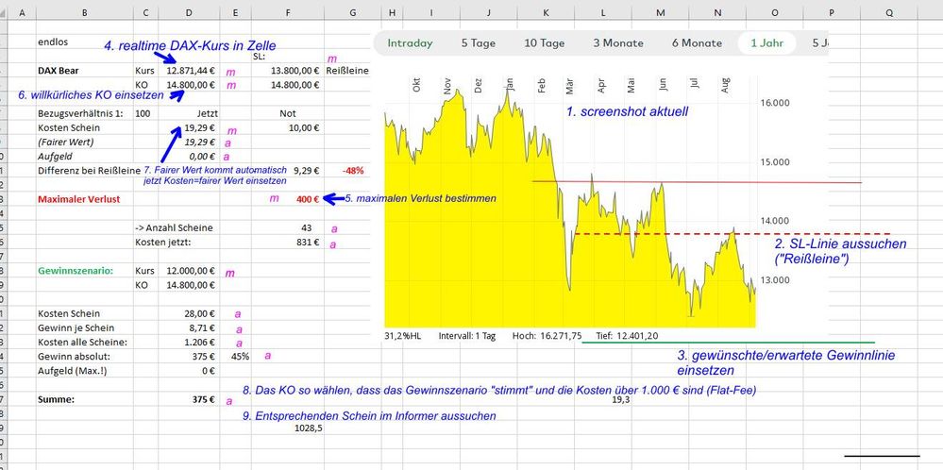The height and width of the screenshot is (470, 943).
Task: Switch to the Intraday tab
Action: click(x=410, y=42)
